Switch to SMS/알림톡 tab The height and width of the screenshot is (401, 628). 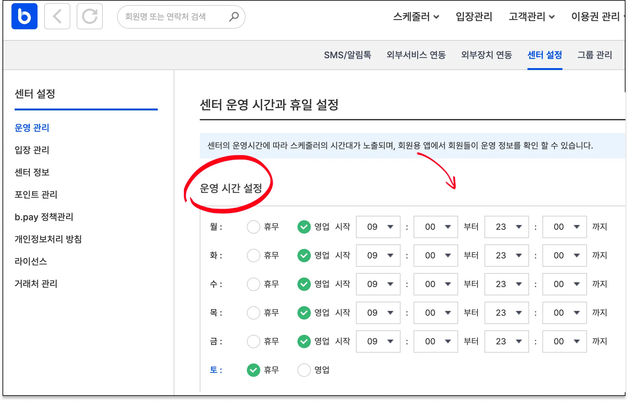pyautogui.click(x=347, y=55)
